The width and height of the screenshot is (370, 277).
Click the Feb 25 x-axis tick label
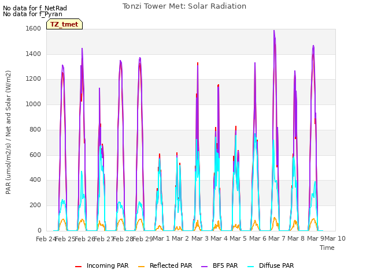point(65,239)
